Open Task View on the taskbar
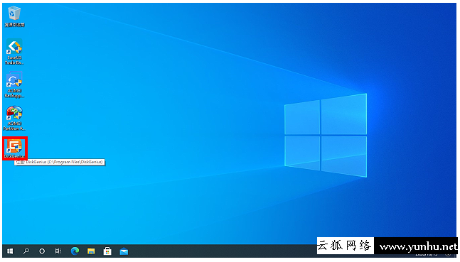460x262 pixels. 58,251
